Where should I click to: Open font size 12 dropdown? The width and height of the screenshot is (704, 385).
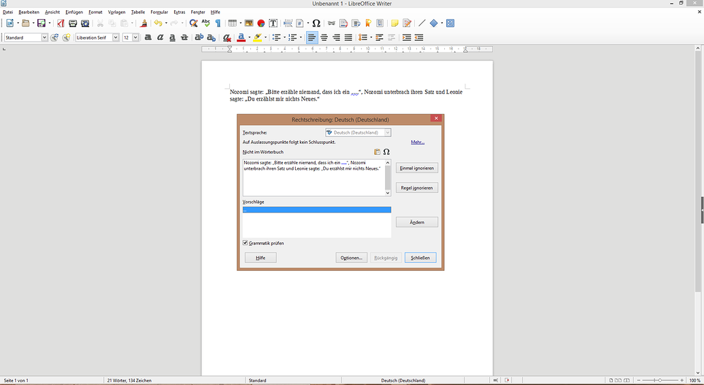pos(135,37)
